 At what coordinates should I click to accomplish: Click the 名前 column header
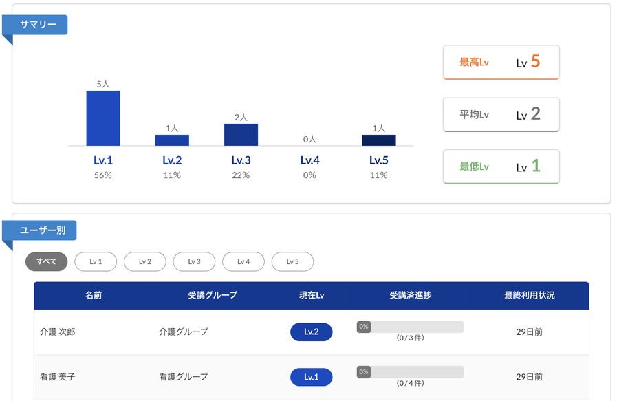[x=94, y=295]
